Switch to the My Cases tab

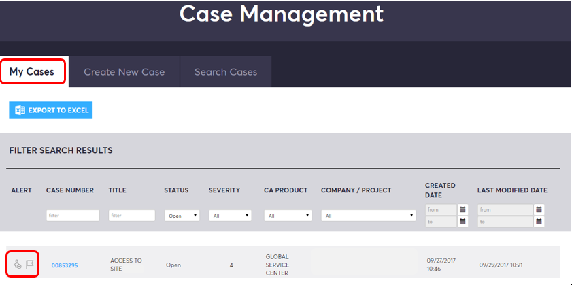tap(32, 72)
